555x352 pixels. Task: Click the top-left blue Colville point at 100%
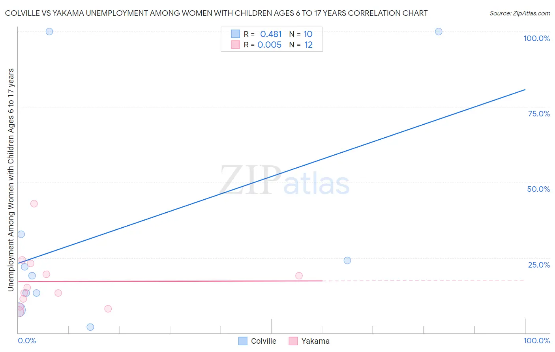pyautogui.click(x=49, y=32)
